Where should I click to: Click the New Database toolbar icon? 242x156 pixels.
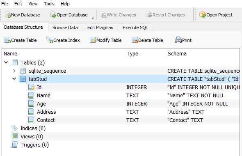coord(7,15)
